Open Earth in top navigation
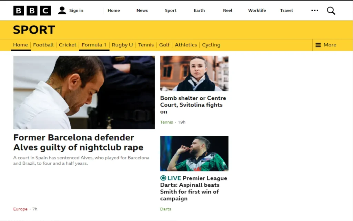This screenshot has width=353, height=221. click(199, 11)
